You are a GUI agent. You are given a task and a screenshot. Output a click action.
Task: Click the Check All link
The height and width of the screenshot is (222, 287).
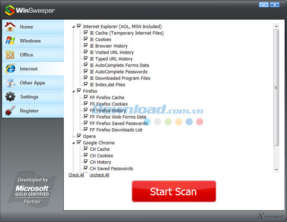pos(76,175)
